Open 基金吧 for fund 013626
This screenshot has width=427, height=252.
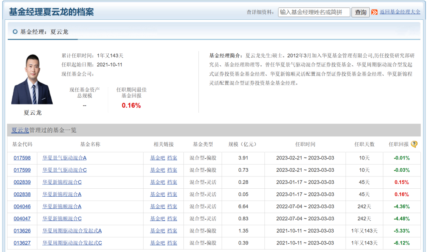[x=157, y=231]
